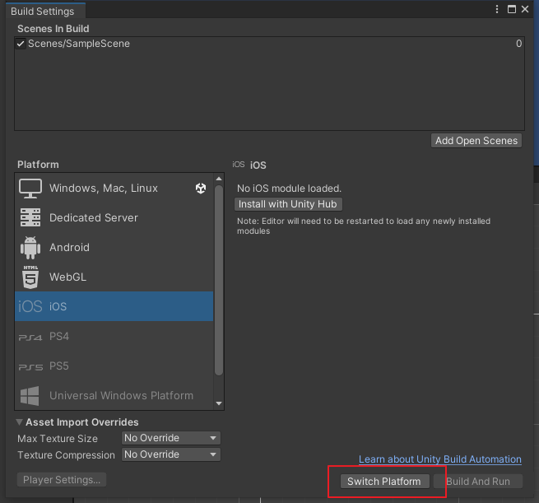The height and width of the screenshot is (503, 539).
Task: Click the Dedicated Server rack icon
Action: (x=30, y=217)
